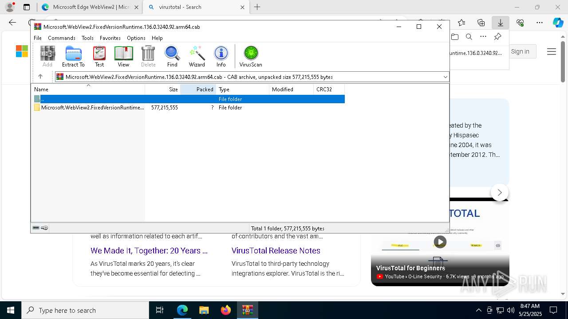Click the key icon in the status bar

pyautogui.click(x=44, y=228)
